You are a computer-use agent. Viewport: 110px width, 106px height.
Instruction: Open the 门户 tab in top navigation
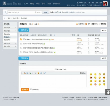click(x=26, y=3)
